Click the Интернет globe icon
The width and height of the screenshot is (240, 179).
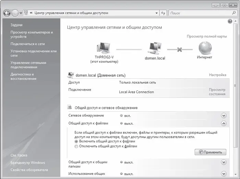pos(205,48)
